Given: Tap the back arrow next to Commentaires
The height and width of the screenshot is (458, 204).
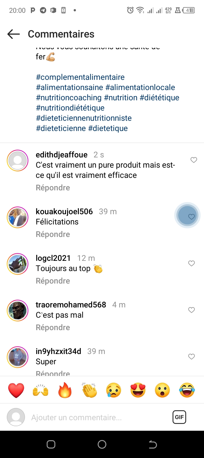Looking at the screenshot, I should pyautogui.click(x=14, y=34).
